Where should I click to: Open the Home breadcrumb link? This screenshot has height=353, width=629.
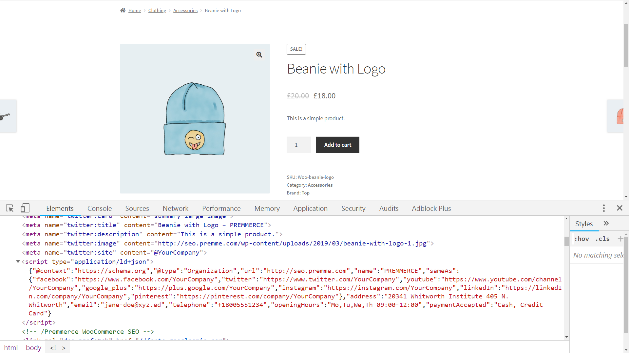135,10
